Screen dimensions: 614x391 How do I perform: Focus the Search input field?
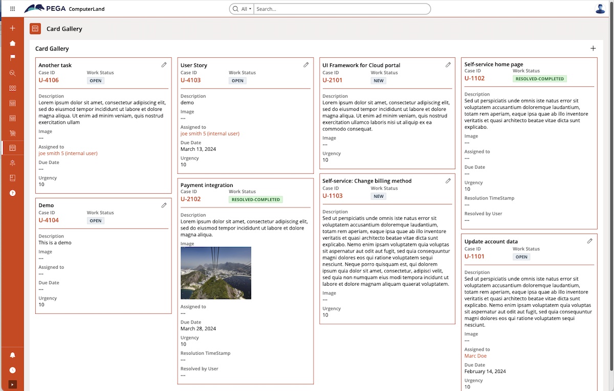[x=342, y=9]
